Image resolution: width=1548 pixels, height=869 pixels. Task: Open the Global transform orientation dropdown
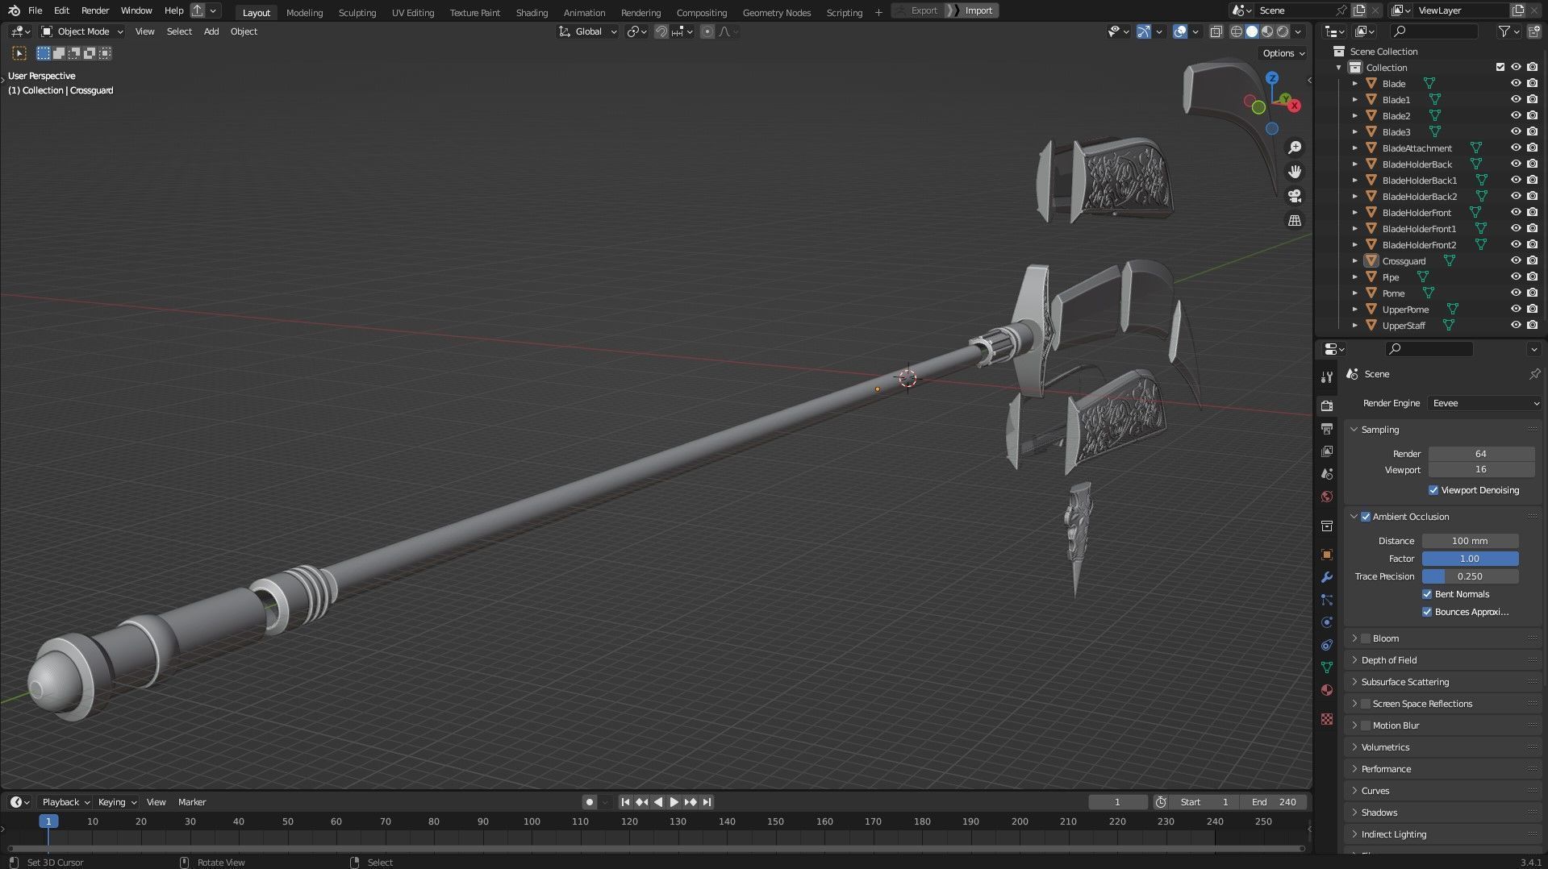point(588,31)
